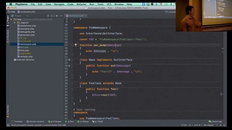This screenshot has height=130, width=232.
Task: Open the Tools menu
Action: [x=100, y=4]
